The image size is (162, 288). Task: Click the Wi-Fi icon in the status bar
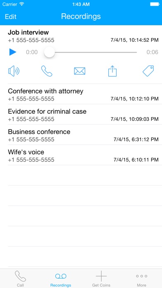pos(22,4)
